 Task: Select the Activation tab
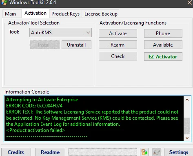click(35, 13)
